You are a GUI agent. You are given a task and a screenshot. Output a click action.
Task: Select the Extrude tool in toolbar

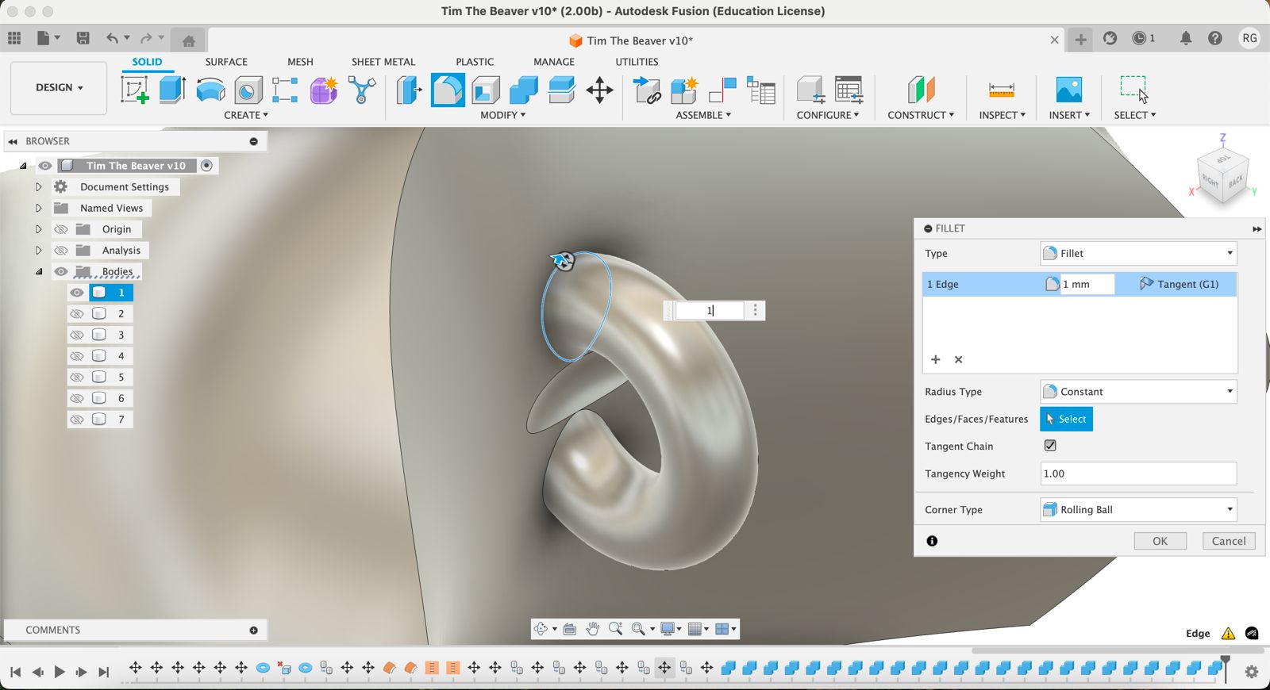172,90
